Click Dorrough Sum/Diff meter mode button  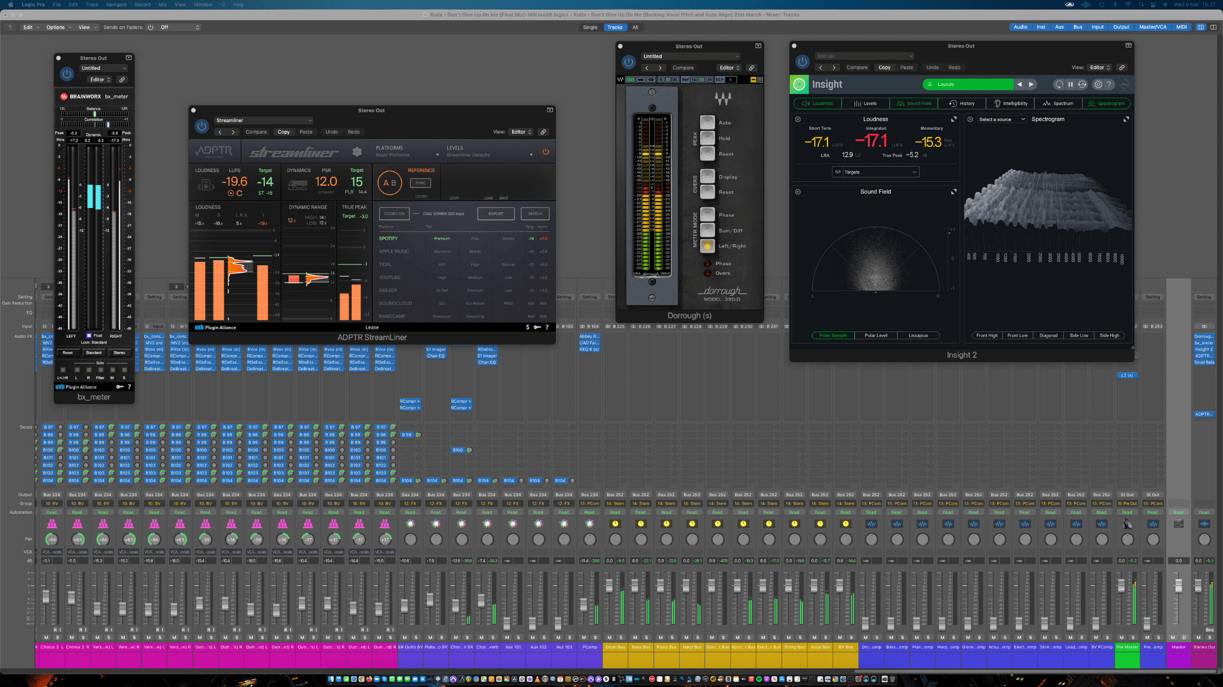(x=708, y=230)
